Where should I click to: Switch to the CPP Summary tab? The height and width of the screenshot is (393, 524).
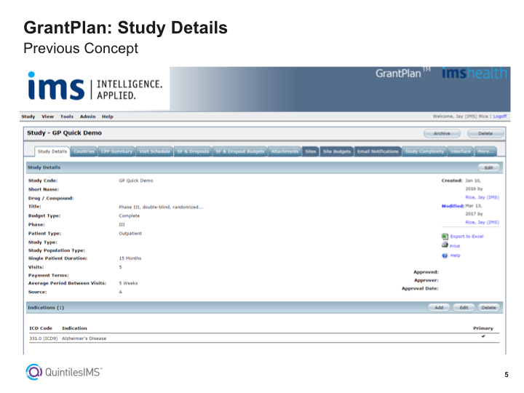coord(116,151)
